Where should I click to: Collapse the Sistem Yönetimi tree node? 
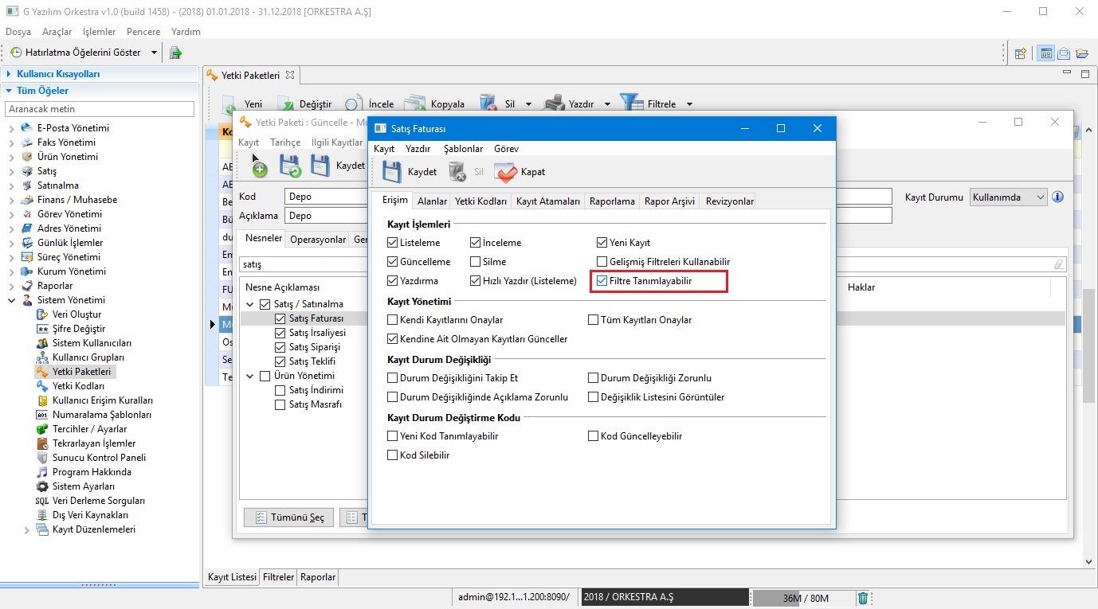click(x=11, y=300)
